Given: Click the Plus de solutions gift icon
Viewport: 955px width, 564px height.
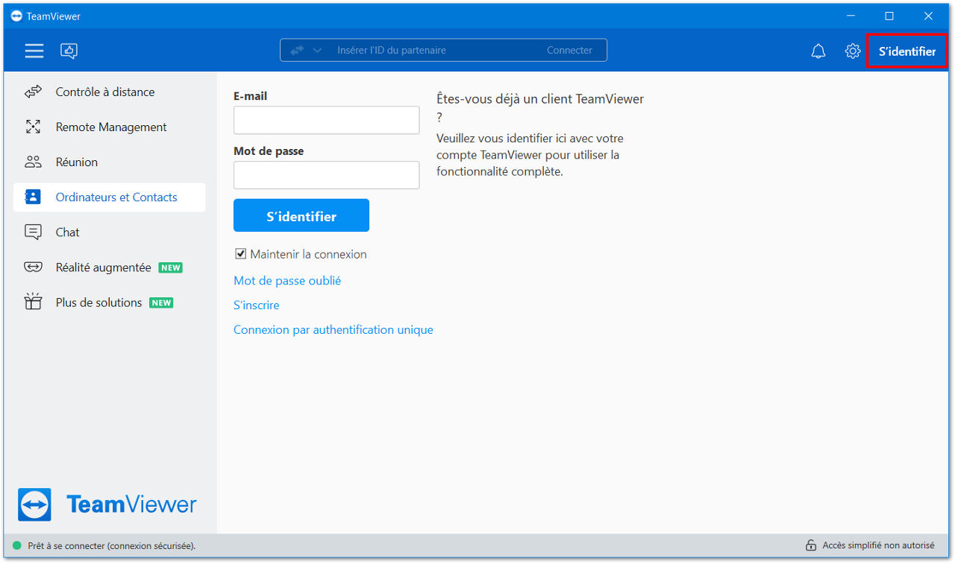Looking at the screenshot, I should (x=33, y=302).
